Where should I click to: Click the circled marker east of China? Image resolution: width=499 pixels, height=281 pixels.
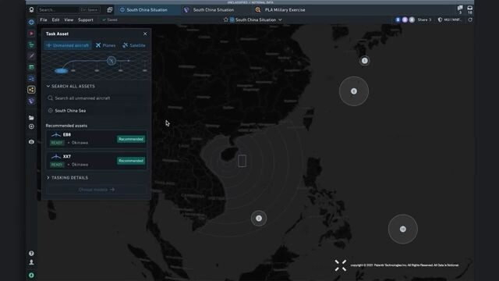click(x=353, y=91)
